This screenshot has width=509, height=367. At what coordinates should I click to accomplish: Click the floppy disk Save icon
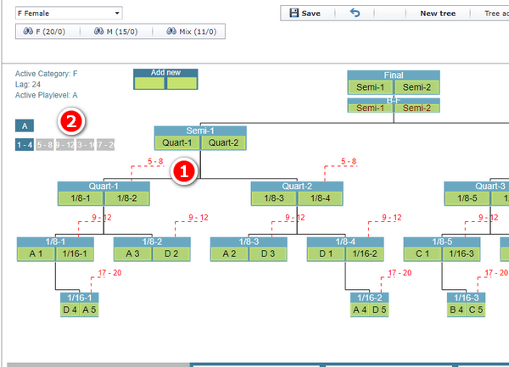coord(294,13)
